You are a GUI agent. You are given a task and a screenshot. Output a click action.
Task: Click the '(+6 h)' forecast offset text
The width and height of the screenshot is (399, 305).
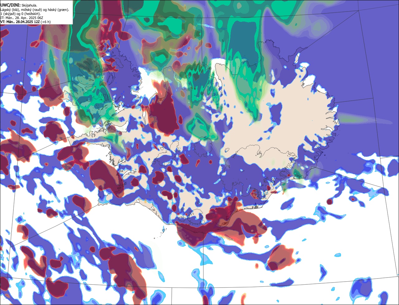pyautogui.click(x=46, y=22)
